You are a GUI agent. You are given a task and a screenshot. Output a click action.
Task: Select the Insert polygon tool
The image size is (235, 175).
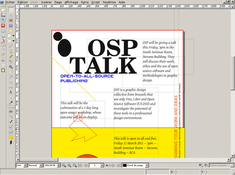click(9, 41)
